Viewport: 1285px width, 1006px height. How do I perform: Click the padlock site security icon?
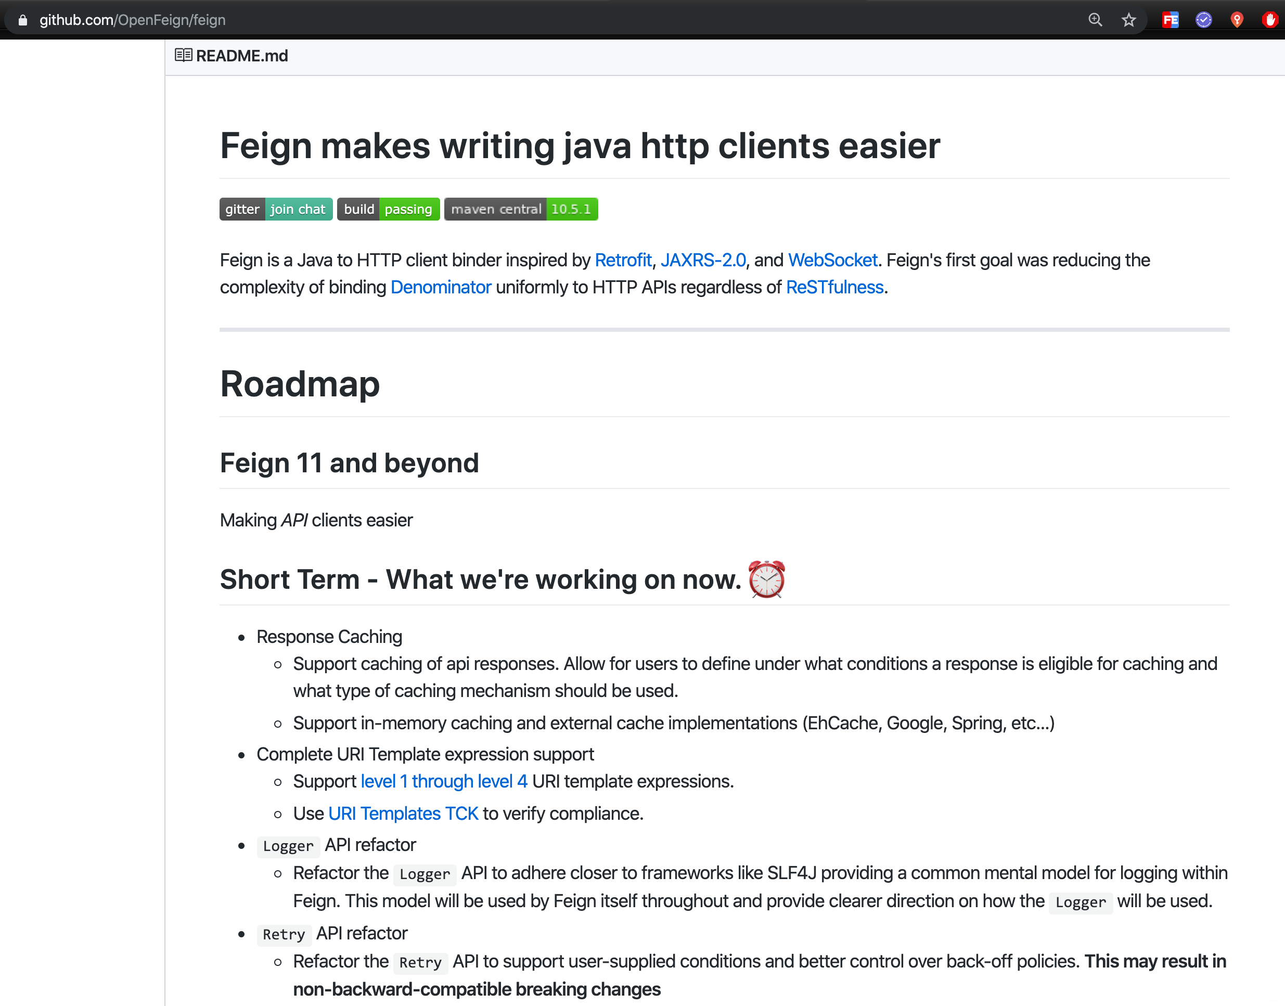click(22, 20)
